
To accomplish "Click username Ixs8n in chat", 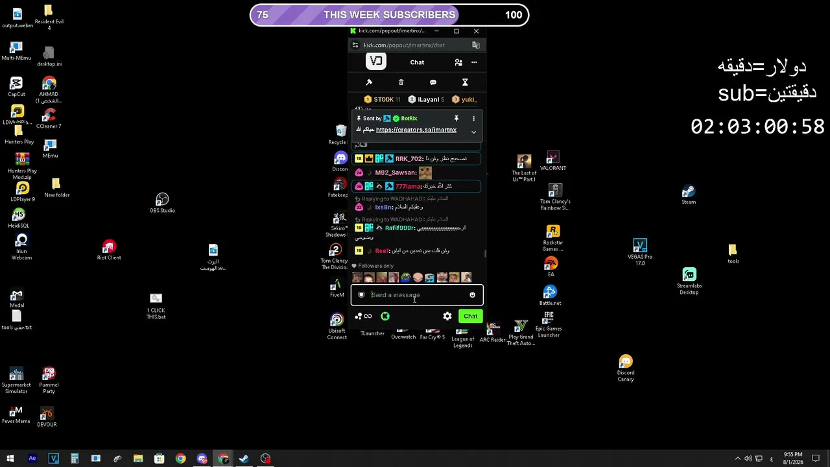I will tap(383, 207).
